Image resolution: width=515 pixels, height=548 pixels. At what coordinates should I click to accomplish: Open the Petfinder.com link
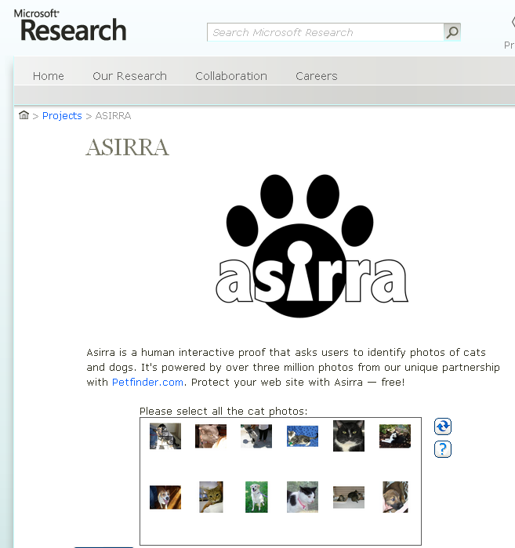[x=147, y=383]
